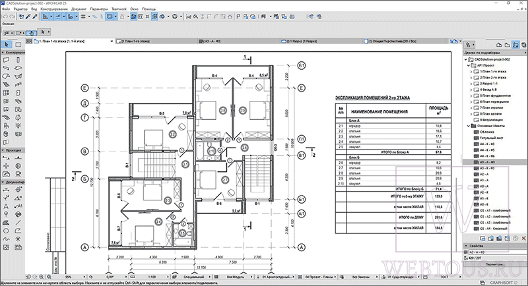Viewport: 528px width, 286px height.
Task: Collapse the Свойства panel section
Action: click(x=466, y=246)
